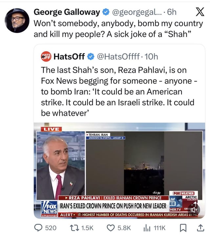
Task: Click the X logo icon
Action: point(200,12)
